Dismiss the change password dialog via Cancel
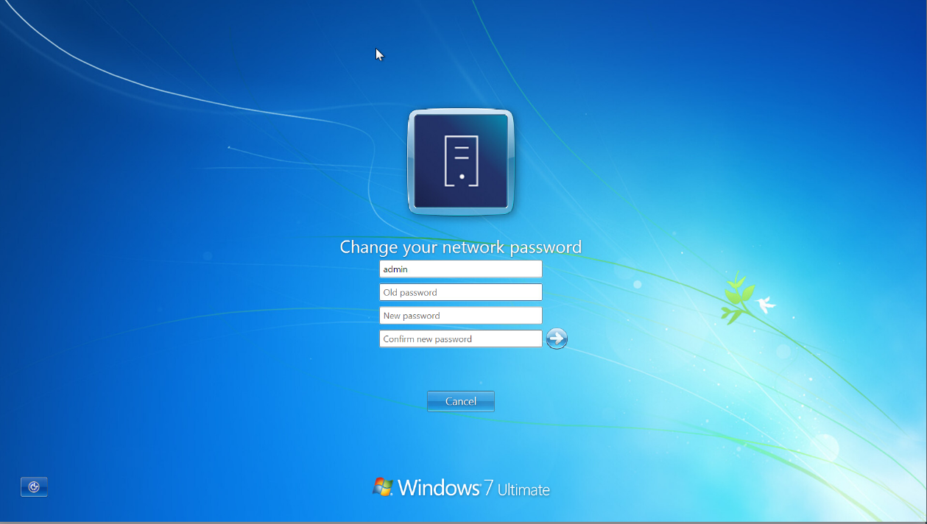This screenshot has width=927, height=524. (x=460, y=401)
